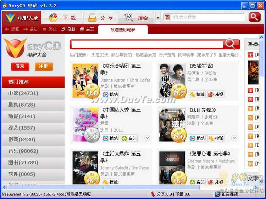Refresh the page with 刷新
This screenshot has height=199, width=266.
click(x=68, y=29)
